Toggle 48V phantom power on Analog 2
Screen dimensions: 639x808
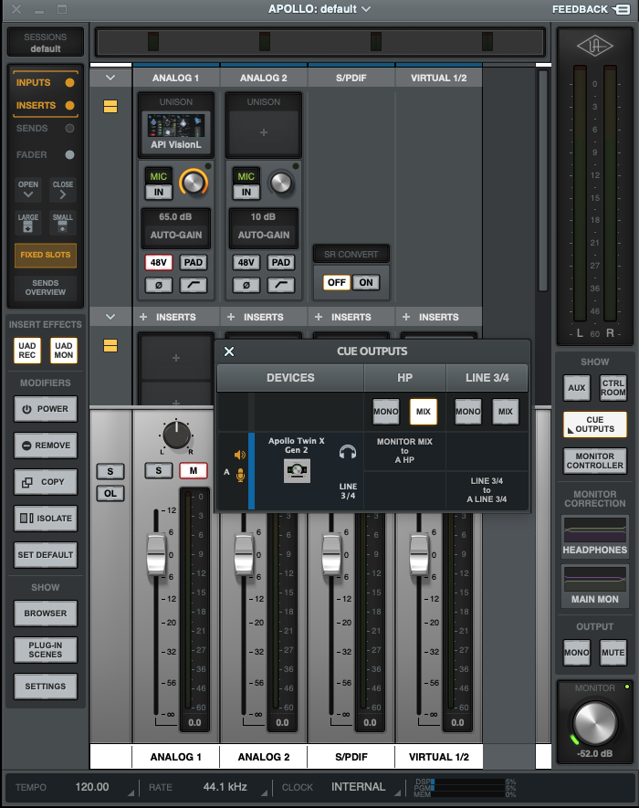246,262
